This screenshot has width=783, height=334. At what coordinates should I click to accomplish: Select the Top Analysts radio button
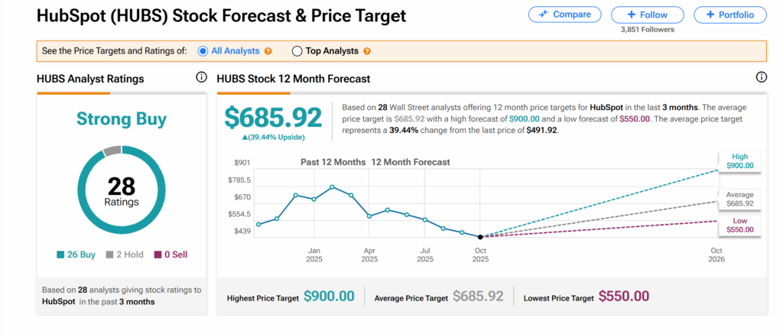point(297,51)
